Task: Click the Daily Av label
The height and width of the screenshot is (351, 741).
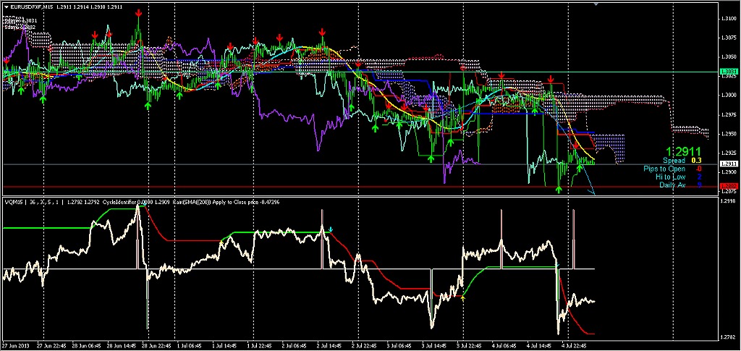Action: [672, 185]
